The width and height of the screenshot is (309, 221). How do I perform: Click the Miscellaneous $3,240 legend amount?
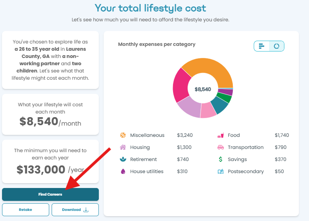tap(185, 135)
